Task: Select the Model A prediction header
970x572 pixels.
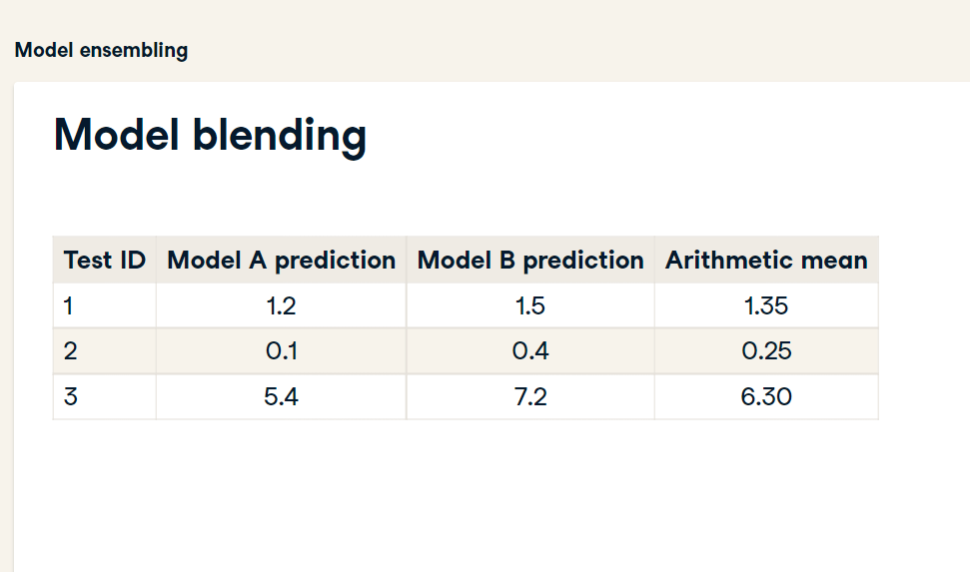Action: click(282, 260)
